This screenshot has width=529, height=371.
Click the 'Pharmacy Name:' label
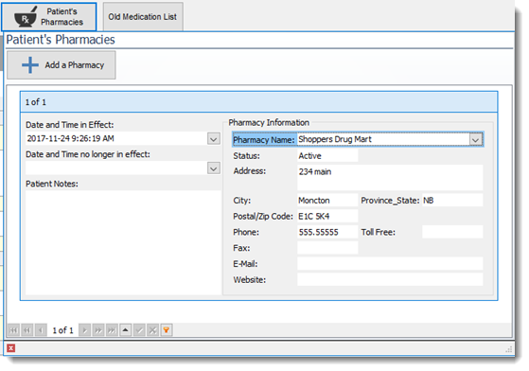pos(264,140)
